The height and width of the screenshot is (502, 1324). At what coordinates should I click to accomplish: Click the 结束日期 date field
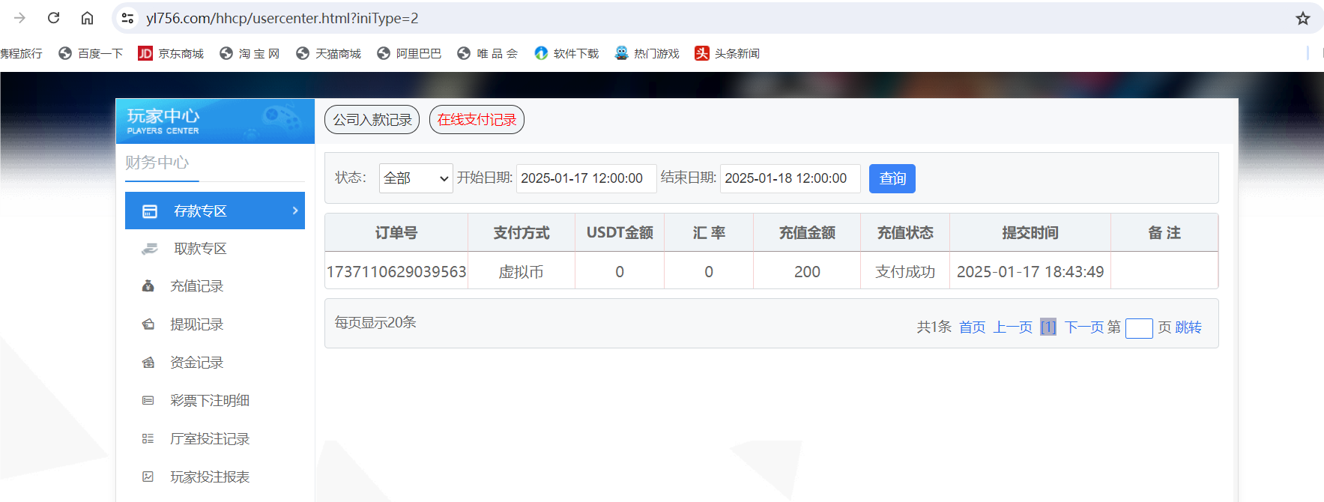pos(790,178)
